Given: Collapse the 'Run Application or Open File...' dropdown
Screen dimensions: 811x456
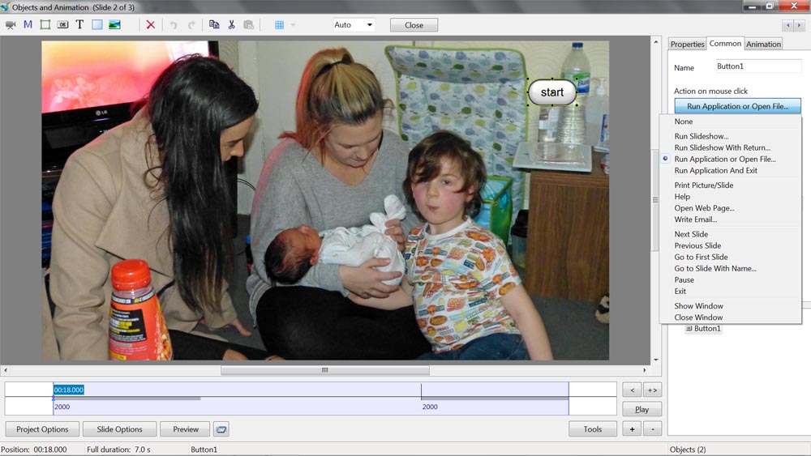Looking at the screenshot, I should pos(737,106).
